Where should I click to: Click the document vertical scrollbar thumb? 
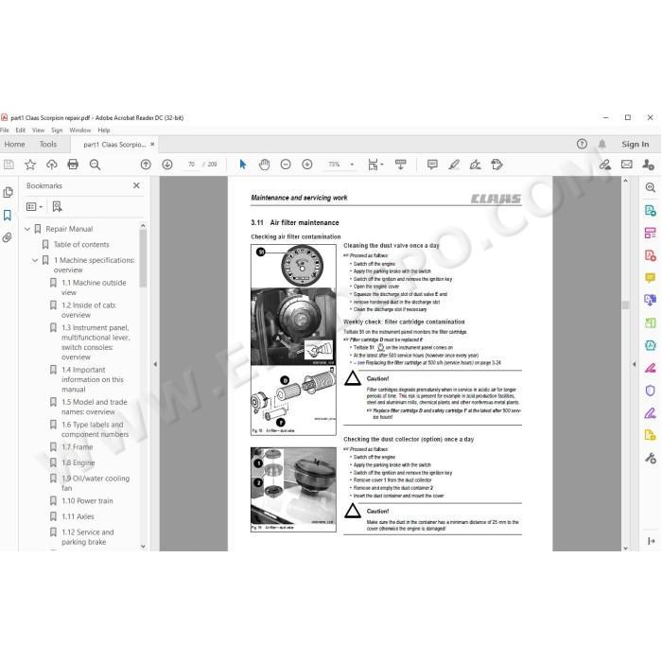(625, 305)
